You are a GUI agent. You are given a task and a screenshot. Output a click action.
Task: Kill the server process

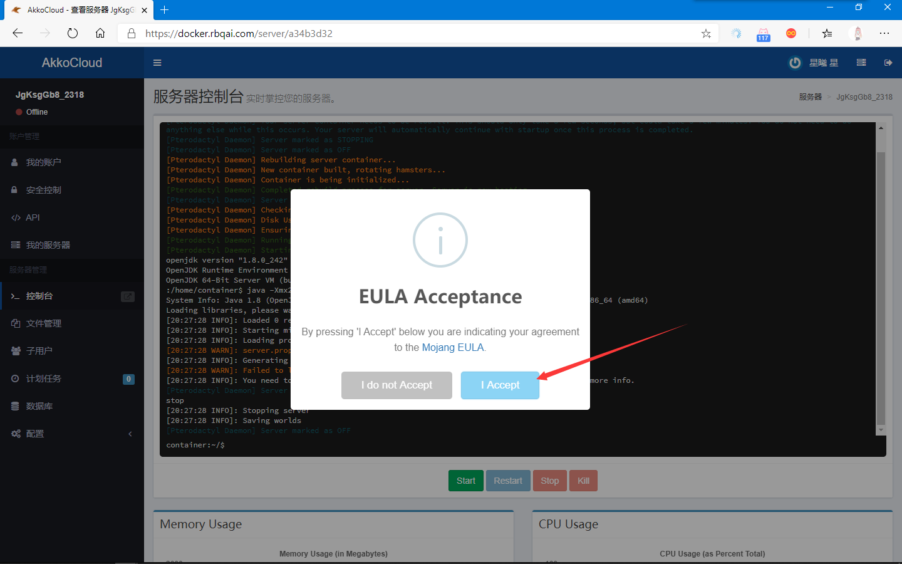584,481
